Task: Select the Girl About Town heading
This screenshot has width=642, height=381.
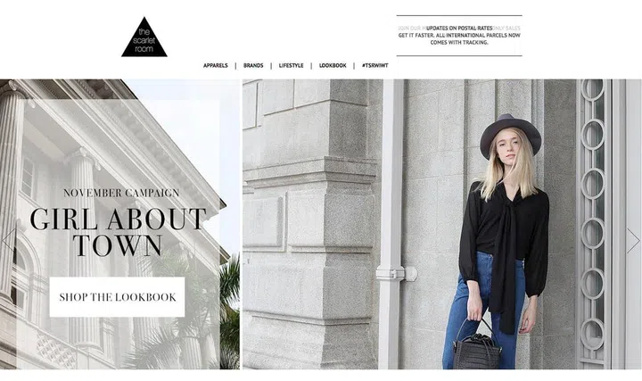Action: pos(118,231)
